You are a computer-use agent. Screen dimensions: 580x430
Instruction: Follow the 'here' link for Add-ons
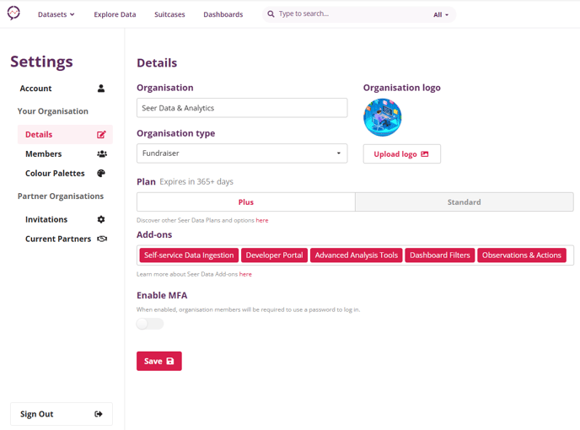[245, 274]
